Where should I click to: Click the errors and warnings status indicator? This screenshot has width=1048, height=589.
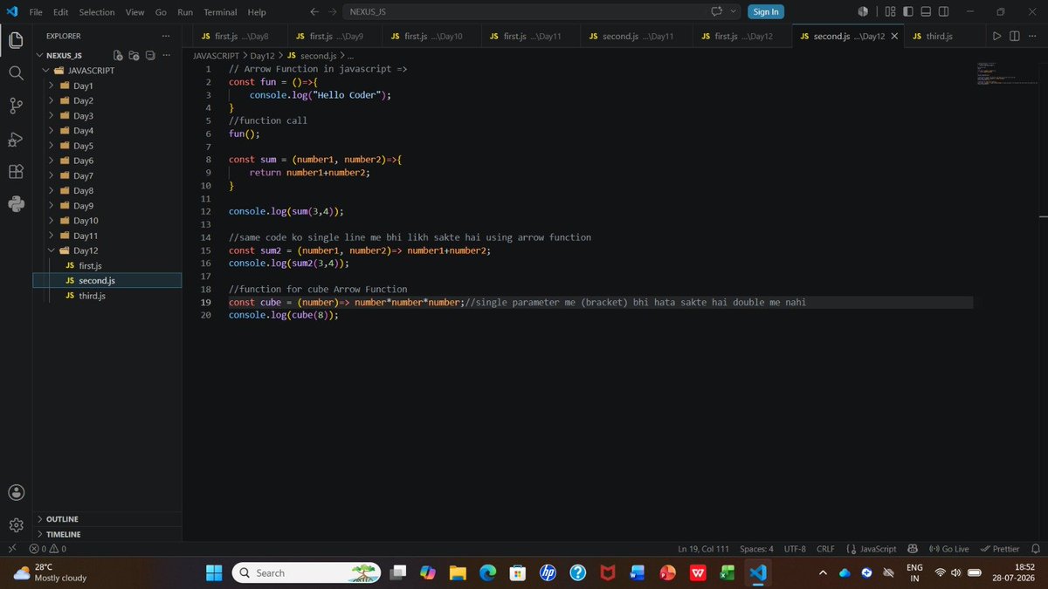[x=48, y=549]
